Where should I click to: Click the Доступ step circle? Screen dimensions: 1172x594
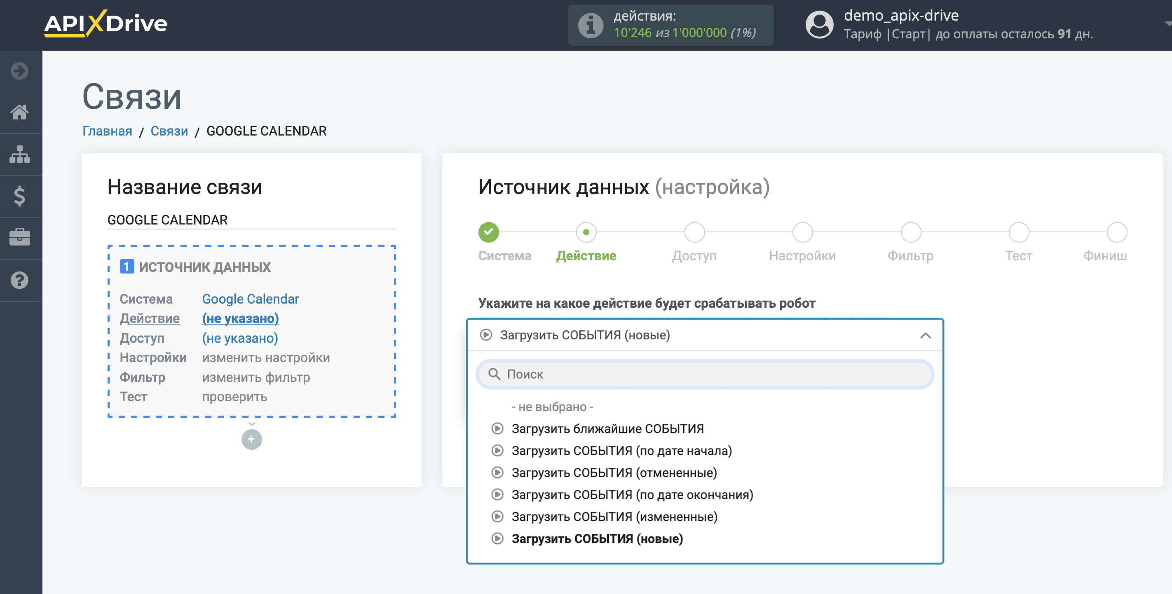[x=694, y=232]
